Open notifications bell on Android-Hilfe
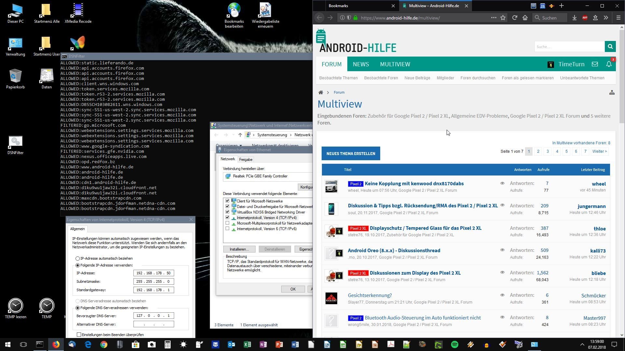625x351 pixels. [x=609, y=64]
